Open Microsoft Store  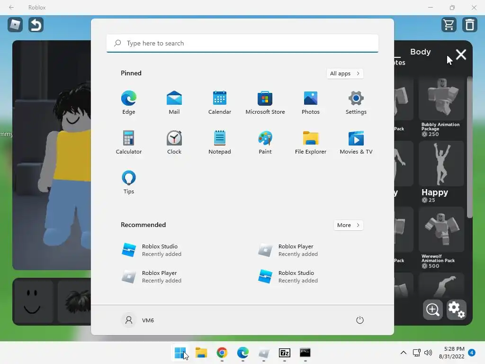point(265,102)
